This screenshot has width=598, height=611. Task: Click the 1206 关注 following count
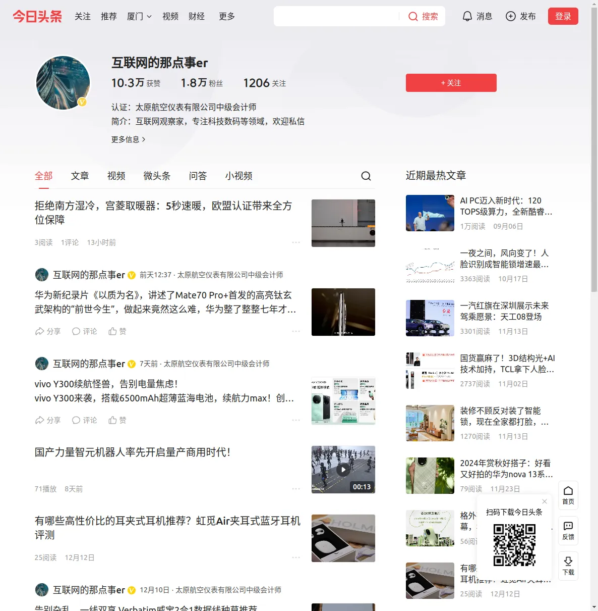pyautogui.click(x=265, y=83)
